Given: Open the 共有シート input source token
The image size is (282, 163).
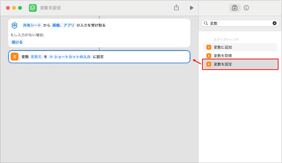Looking at the screenshot, I should coord(32,25).
